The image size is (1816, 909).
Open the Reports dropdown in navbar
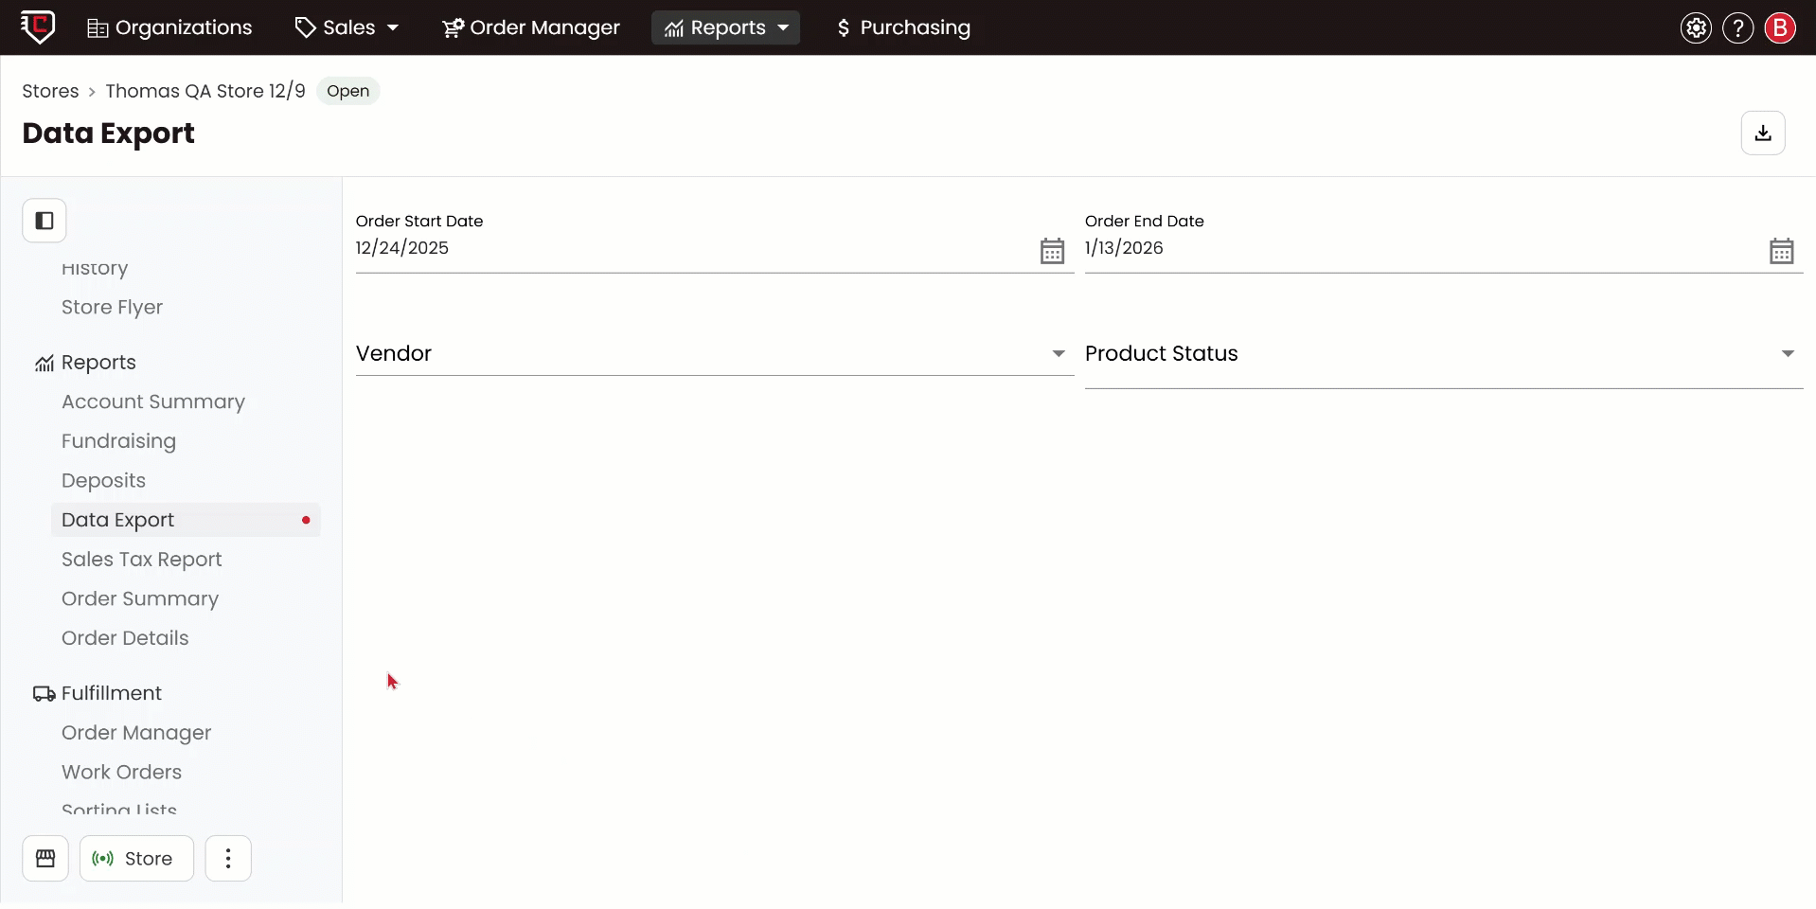[726, 28]
